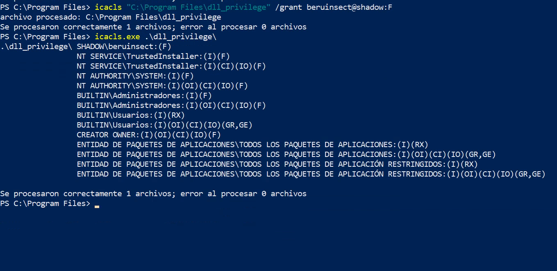Click the BUILTIN\Administradores:(I)(F) entry

(x=144, y=96)
